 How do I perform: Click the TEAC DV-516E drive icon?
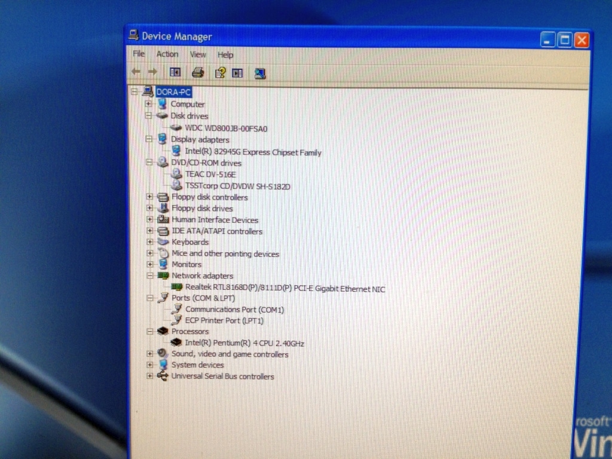177,174
